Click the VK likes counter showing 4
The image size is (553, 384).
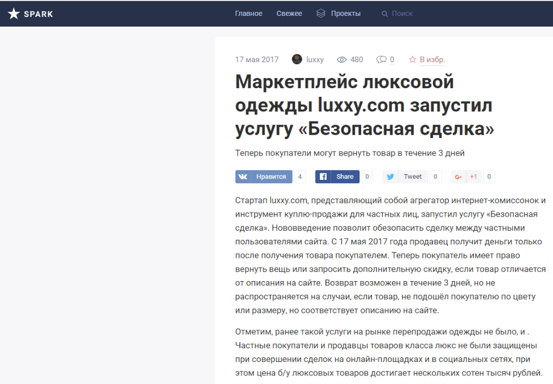[299, 176]
